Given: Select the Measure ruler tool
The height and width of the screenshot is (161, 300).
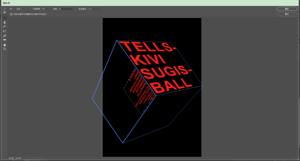Looking at the screenshot, I should (5, 40).
